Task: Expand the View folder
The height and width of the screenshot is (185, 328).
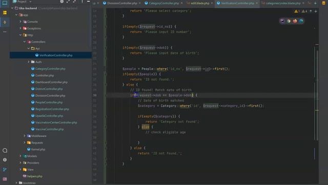Action: point(20,170)
